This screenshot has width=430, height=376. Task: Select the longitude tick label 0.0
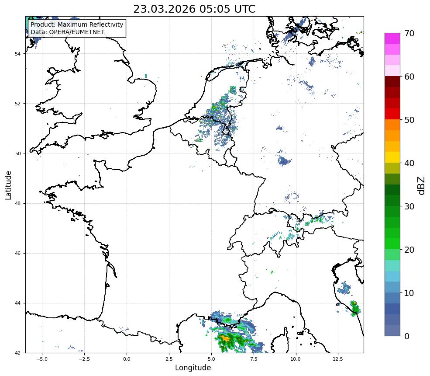(127, 359)
